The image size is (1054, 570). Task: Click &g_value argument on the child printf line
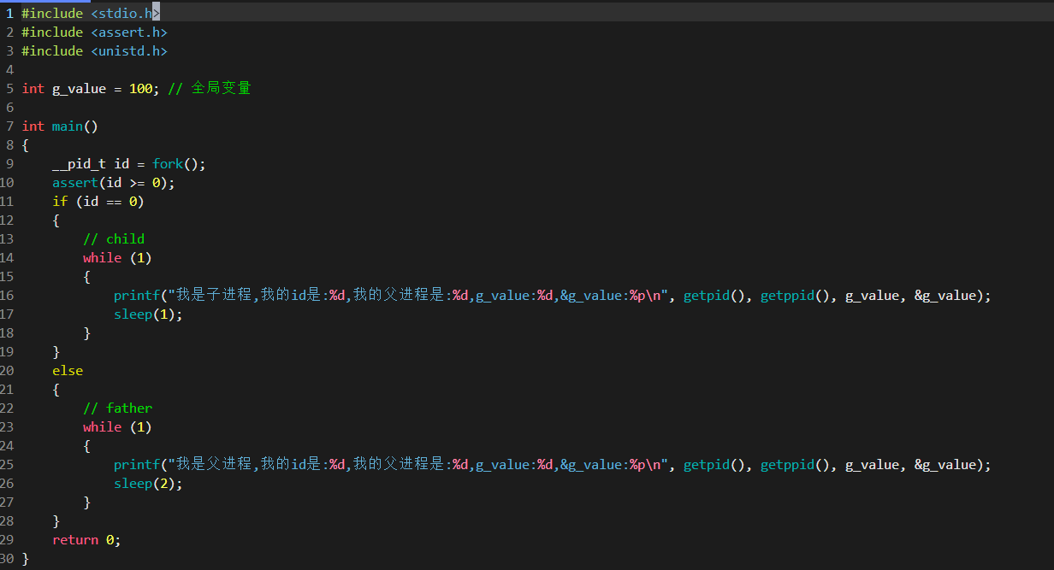pyautogui.click(x=944, y=296)
